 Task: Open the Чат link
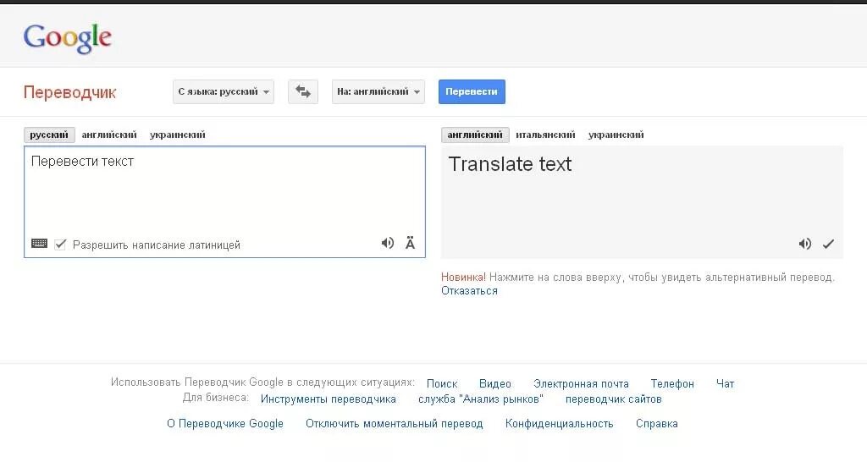(x=725, y=383)
